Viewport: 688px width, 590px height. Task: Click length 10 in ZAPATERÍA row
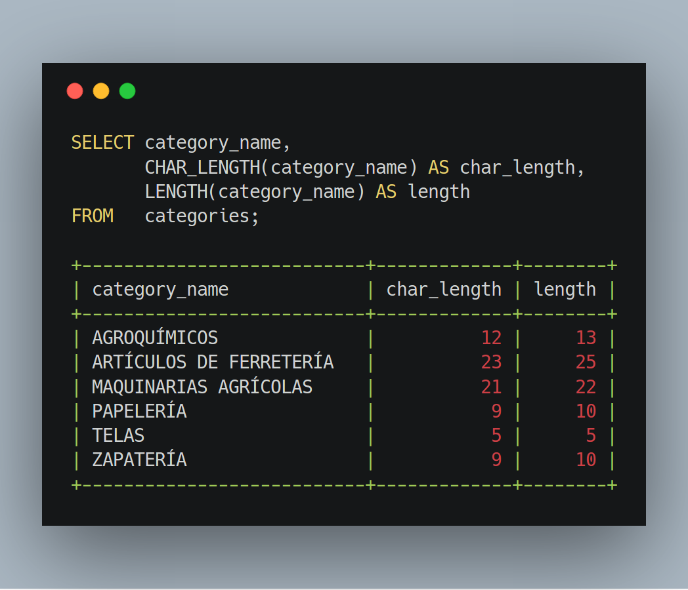[586, 460]
